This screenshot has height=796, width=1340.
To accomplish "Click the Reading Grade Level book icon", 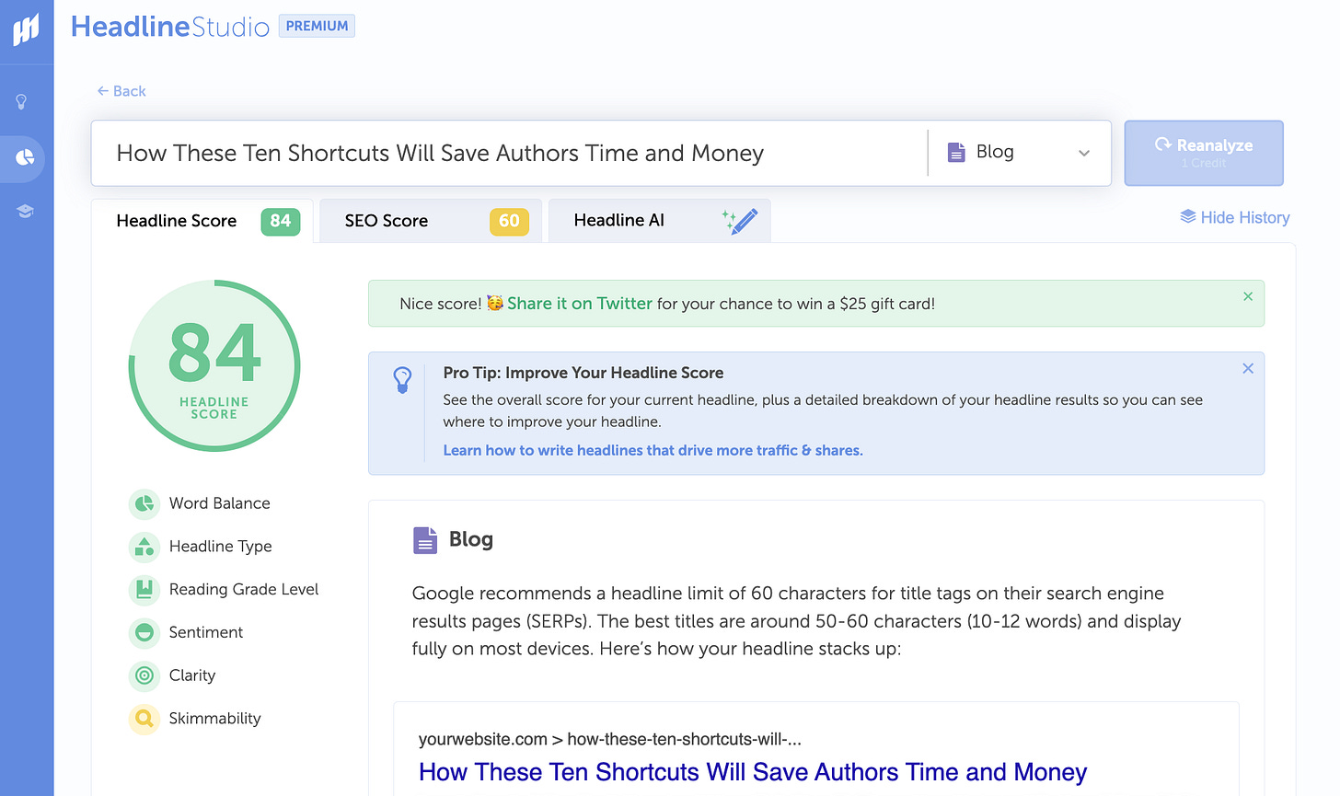I will 144,589.
